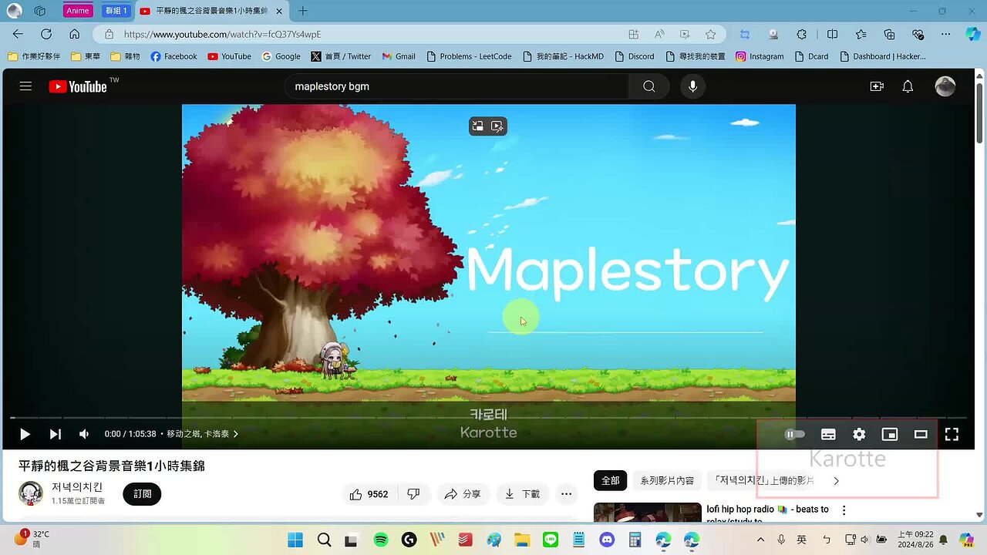The height and width of the screenshot is (555, 987).
Task: Enter fullscreen mode
Action: point(952,434)
